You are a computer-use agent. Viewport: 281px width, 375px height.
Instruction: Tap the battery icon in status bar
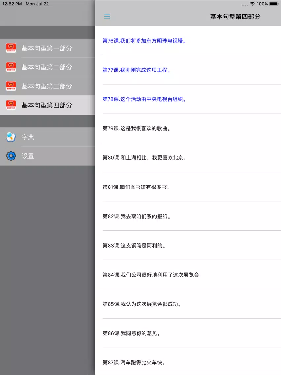coord(274,4)
